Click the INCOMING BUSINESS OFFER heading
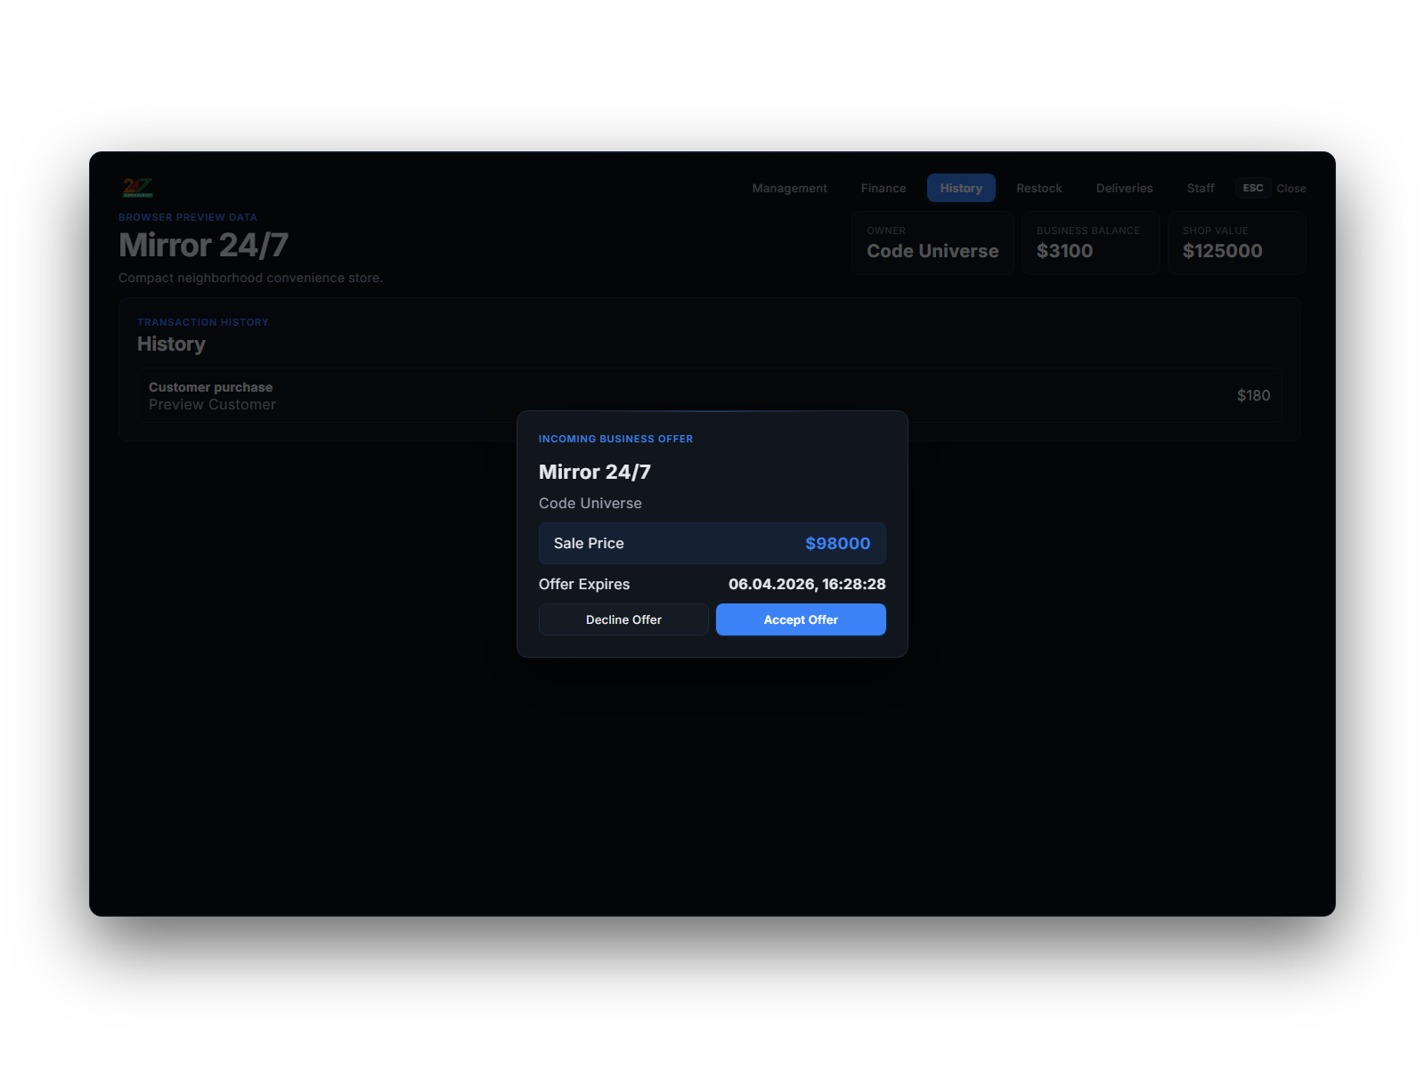 coord(615,439)
